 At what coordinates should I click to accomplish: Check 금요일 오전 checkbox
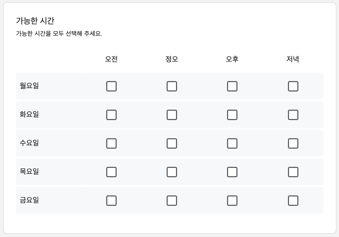111,201
